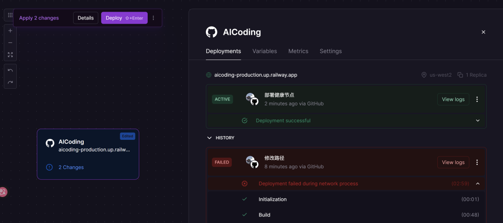Click the location pin icon for us-west2

coord(424,75)
